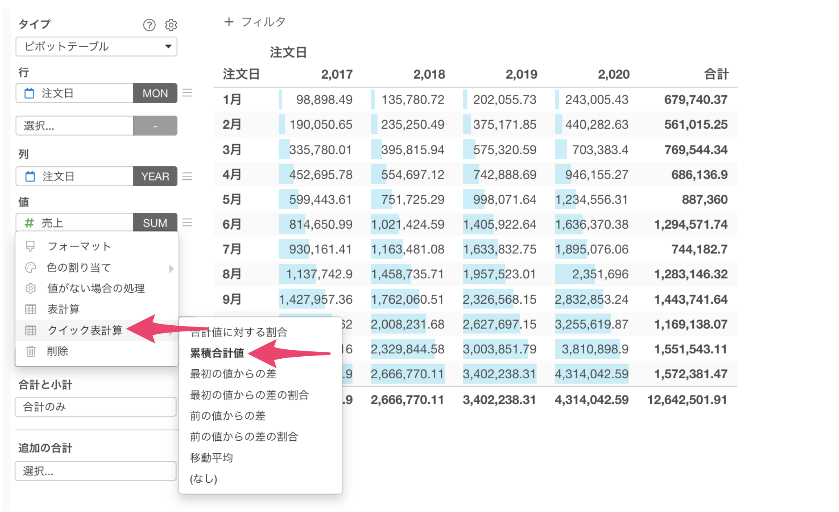
Task: Click the palette icon for 色の割り当て
Action: click(x=31, y=267)
